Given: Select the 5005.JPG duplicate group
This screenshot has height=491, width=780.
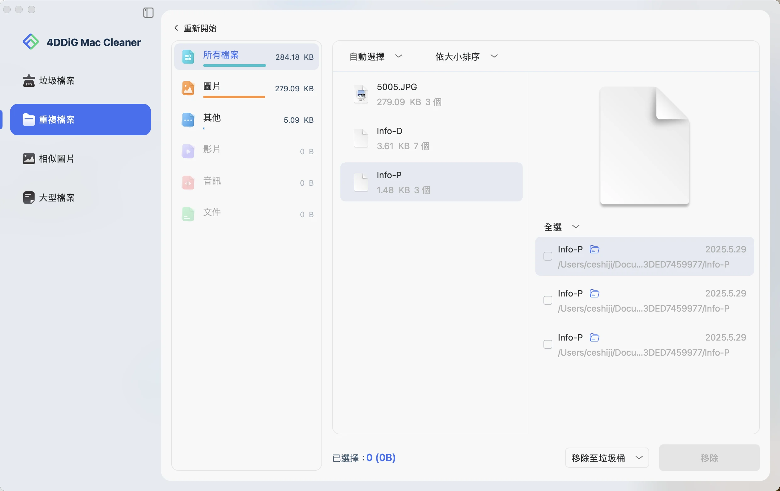Looking at the screenshot, I should click(x=431, y=94).
